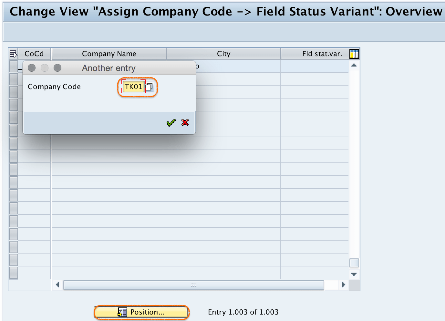Click the up arrow on the vertical scrollbar
This screenshot has height=321, width=445.
coord(354,65)
